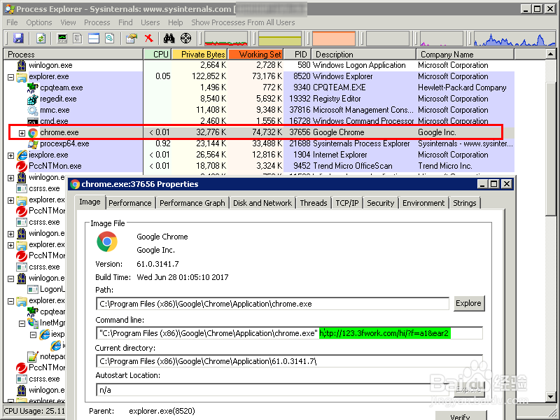Click the Current directory field
Screen dimensions: 560x420
pyautogui.click(x=289, y=361)
